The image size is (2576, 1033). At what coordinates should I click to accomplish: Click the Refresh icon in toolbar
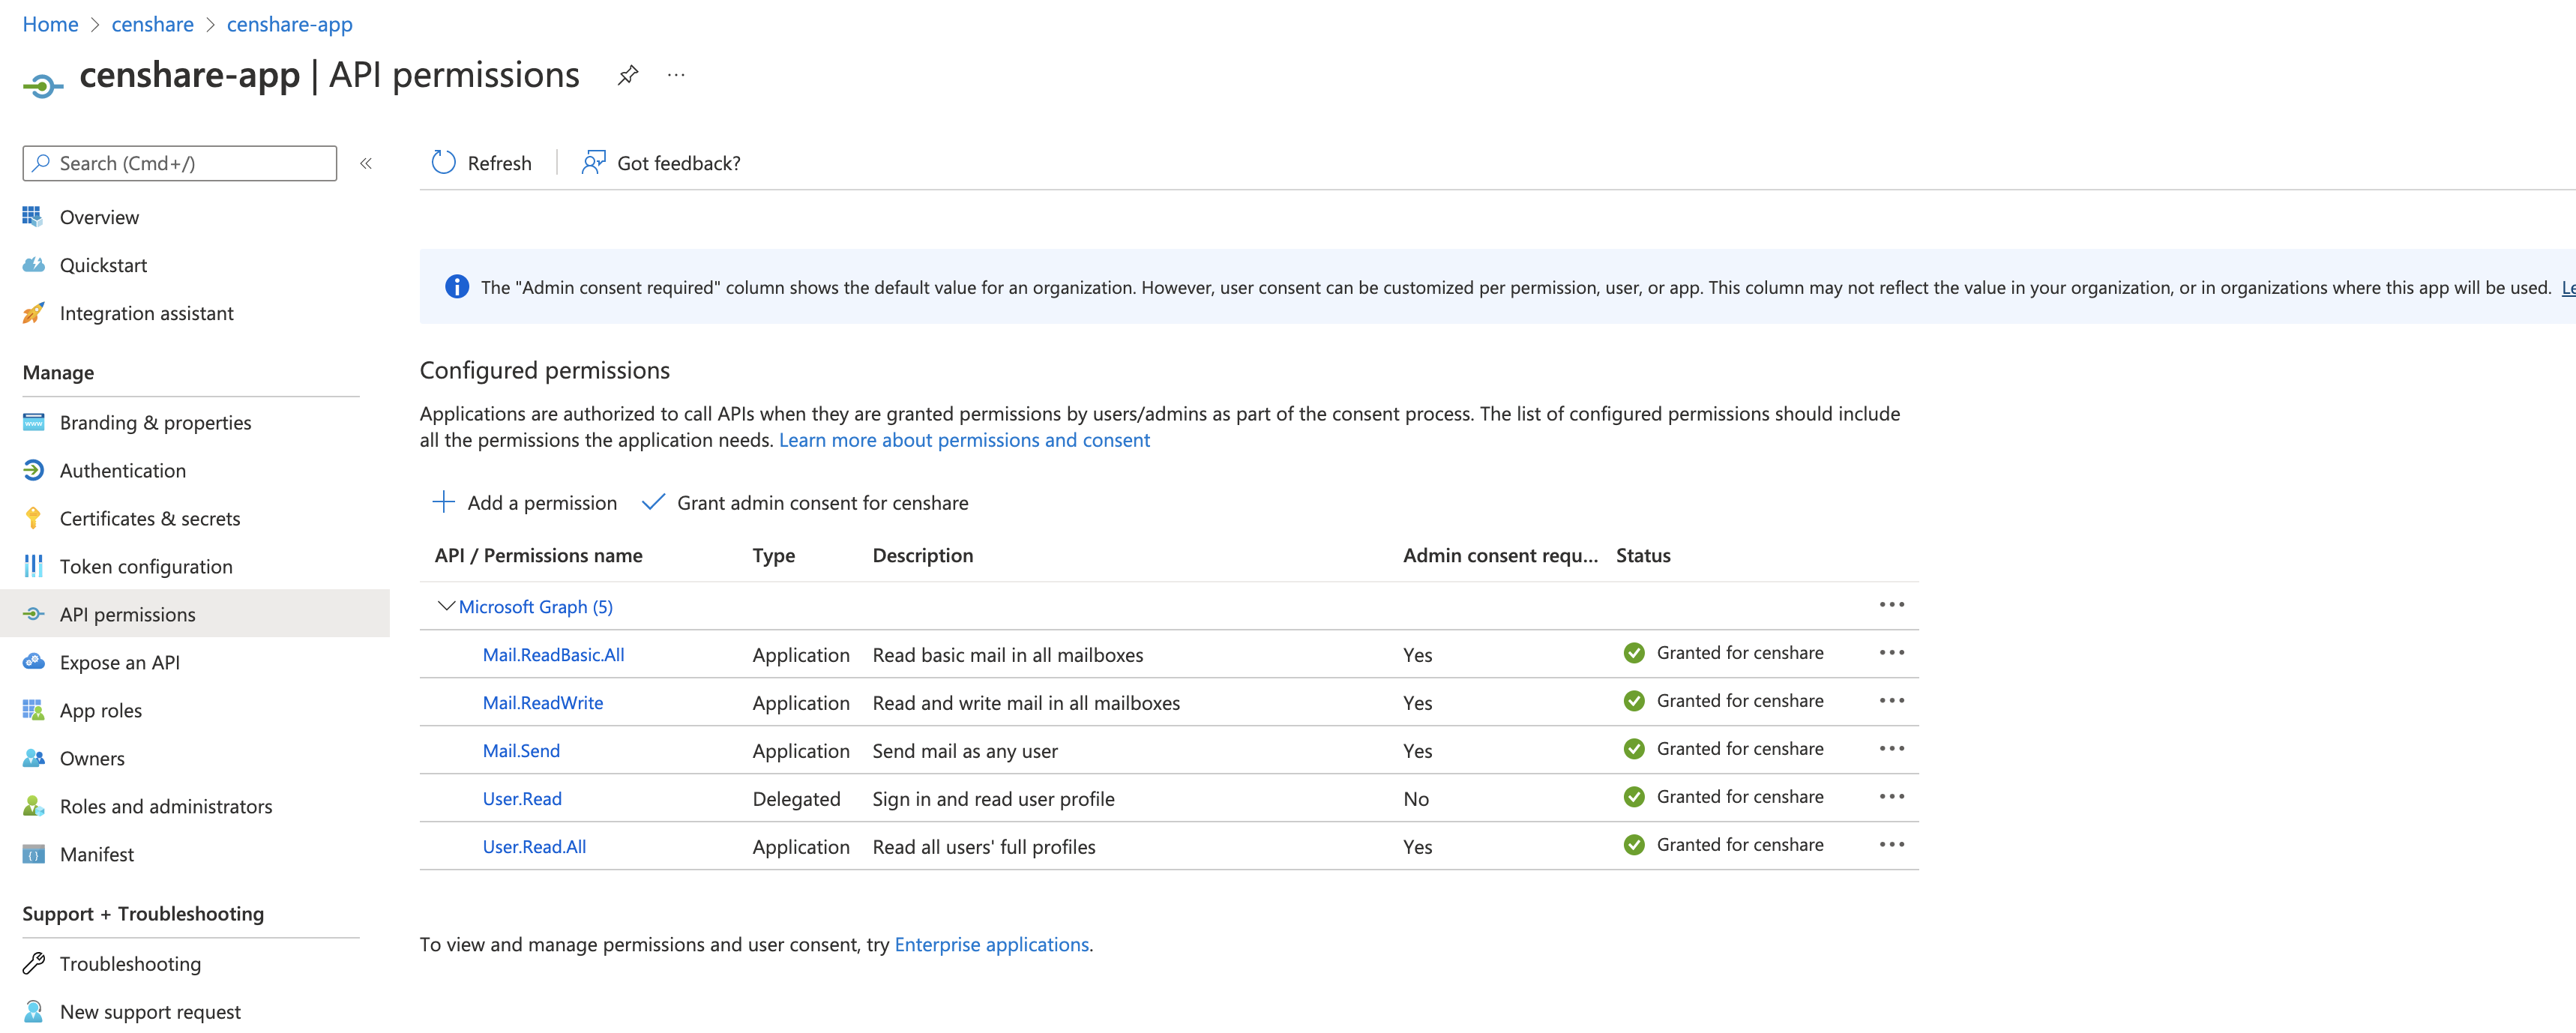[443, 163]
